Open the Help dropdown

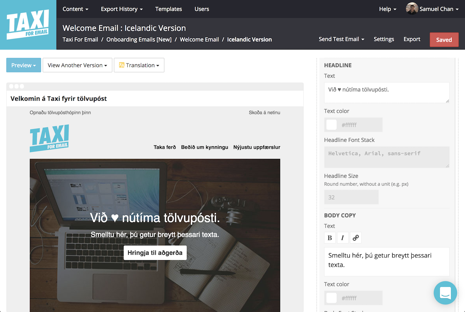[x=387, y=9]
